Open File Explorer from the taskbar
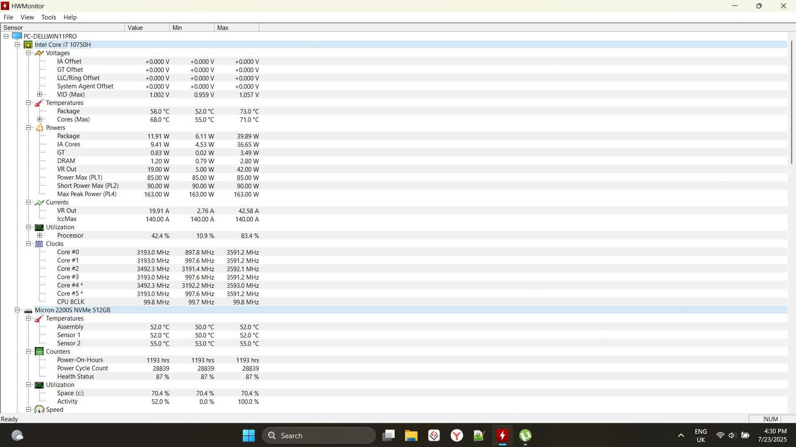This screenshot has width=796, height=447. click(411, 435)
